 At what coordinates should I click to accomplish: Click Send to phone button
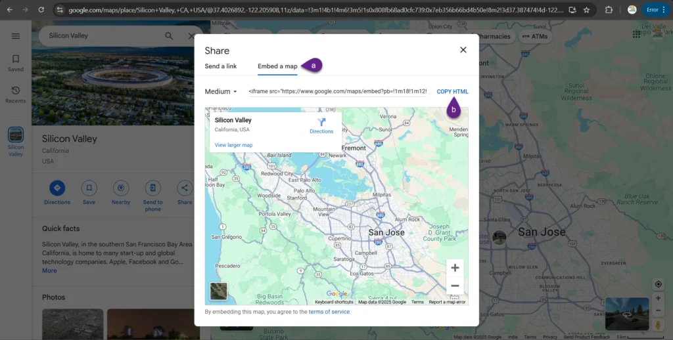(152, 196)
